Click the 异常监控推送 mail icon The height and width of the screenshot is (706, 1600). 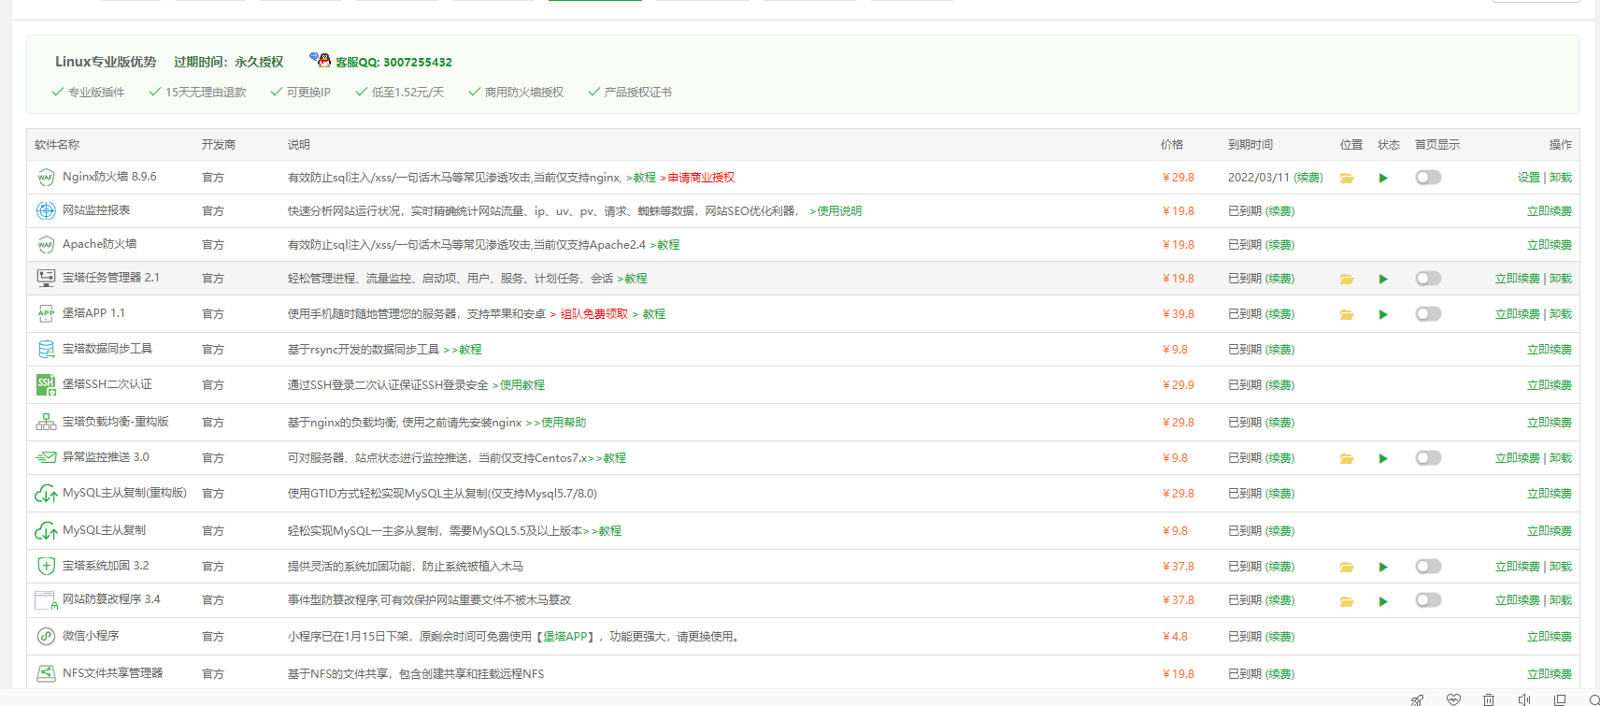pos(46,457)
